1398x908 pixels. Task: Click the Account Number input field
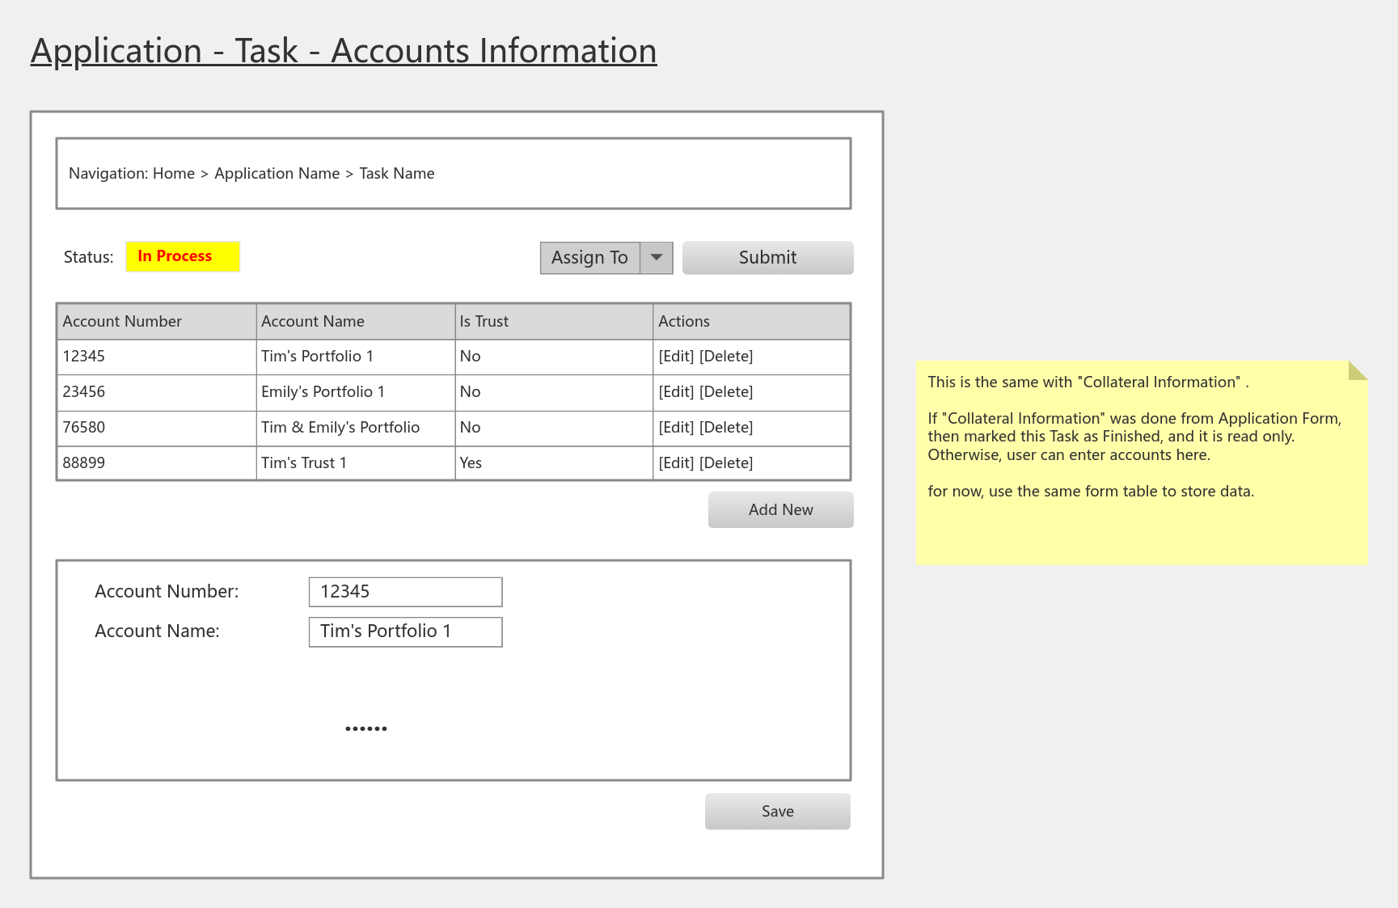coord(404,591)
